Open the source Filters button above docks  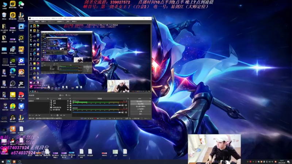(68, 95)
